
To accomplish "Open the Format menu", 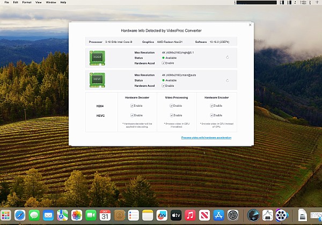I will [27, 3].
